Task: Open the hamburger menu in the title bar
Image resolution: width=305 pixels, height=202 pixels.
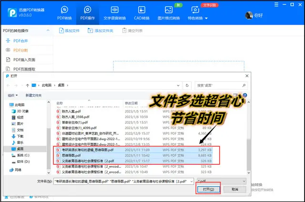Action: (276, 4)
